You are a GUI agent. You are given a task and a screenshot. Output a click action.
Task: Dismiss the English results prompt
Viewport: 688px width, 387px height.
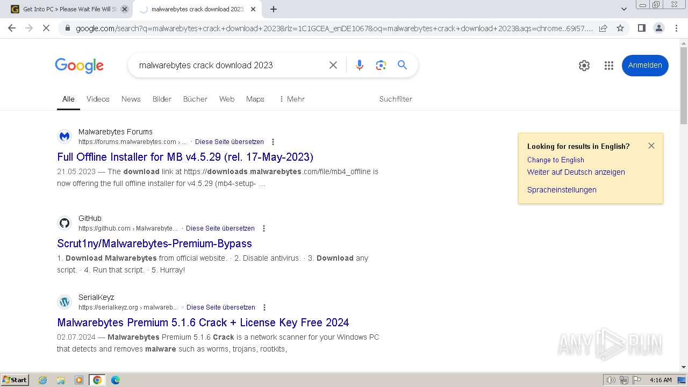pos(651,146)
